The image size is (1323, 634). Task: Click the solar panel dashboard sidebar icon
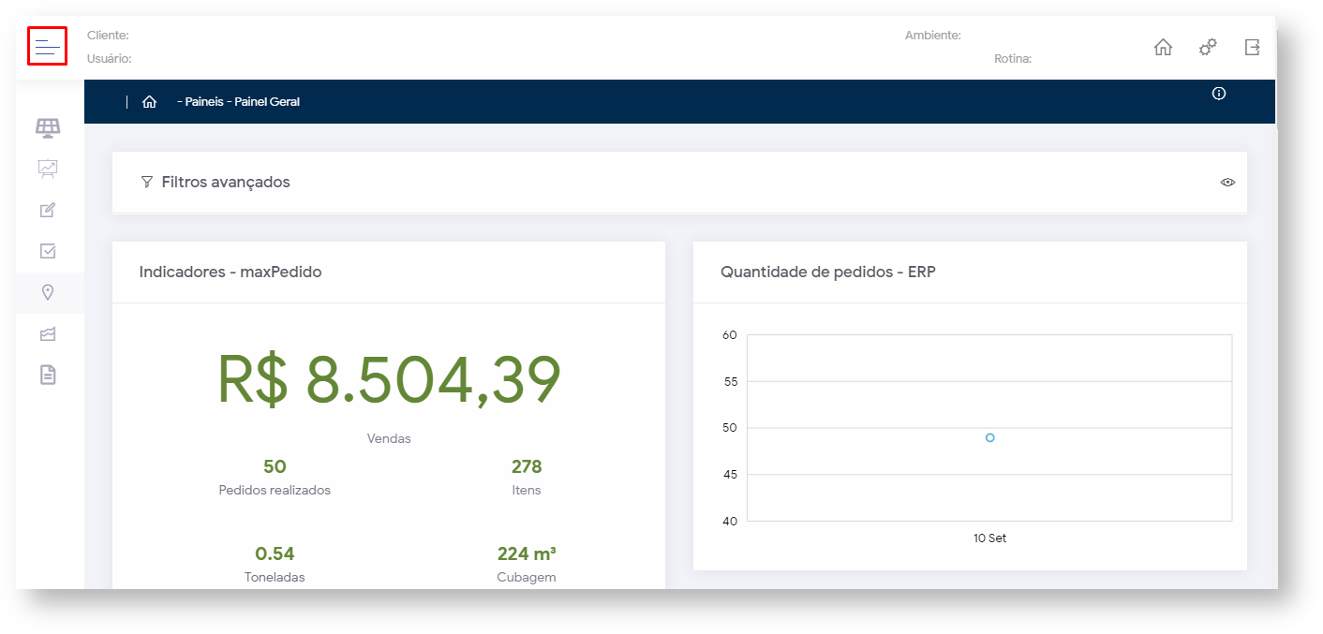[x=48, y=126]
